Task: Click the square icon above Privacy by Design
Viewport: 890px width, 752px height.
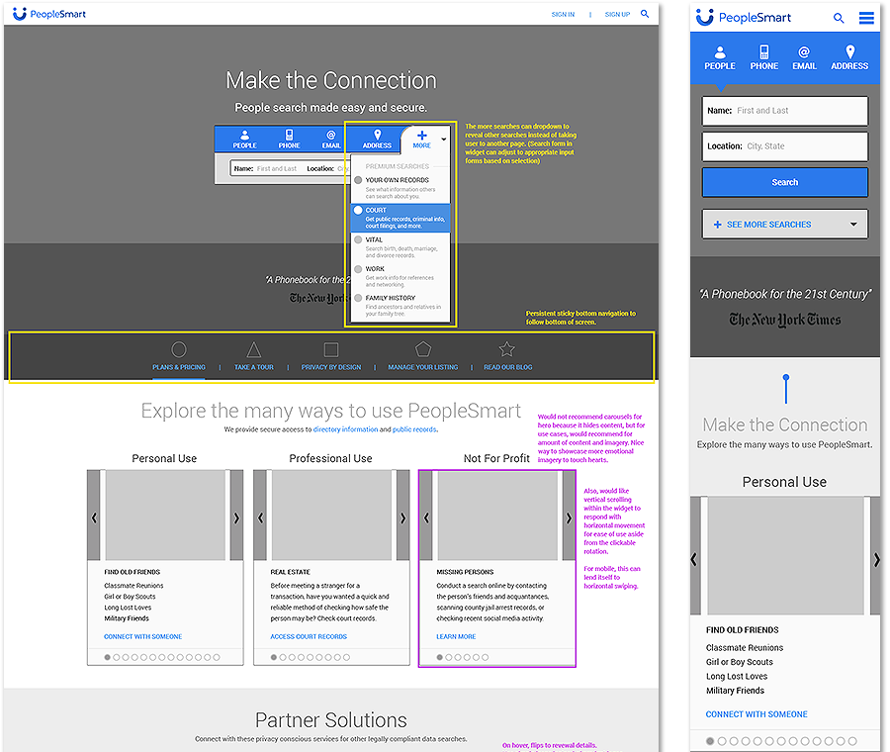Action: 331,349
